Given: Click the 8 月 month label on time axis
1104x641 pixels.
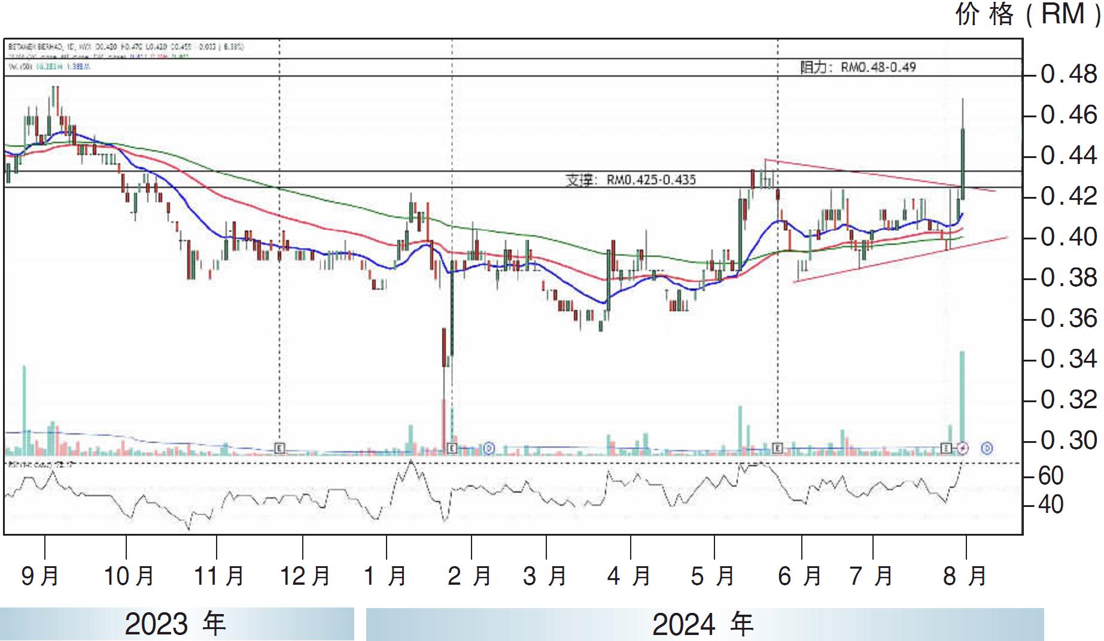Looking at the screenshot, I should click(965, 576).
